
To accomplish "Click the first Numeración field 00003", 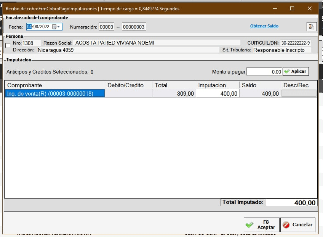I will 106,27.
